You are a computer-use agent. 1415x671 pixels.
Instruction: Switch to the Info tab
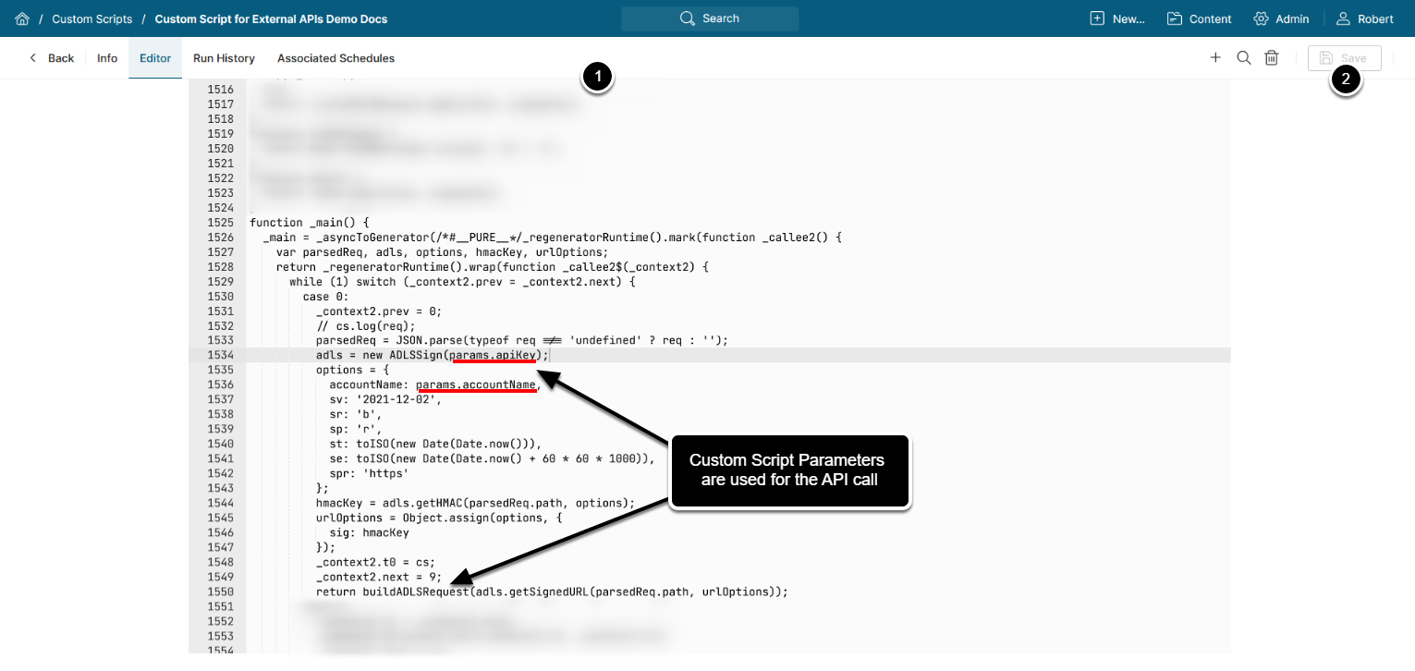pyautogui.click(x=107, y=58)
